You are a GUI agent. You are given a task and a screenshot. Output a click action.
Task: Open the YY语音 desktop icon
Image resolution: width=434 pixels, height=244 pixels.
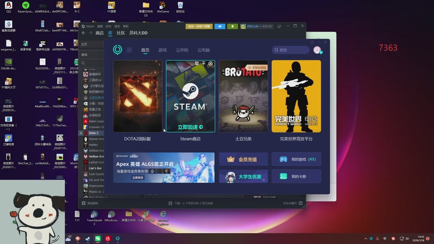tap(112, 7)
